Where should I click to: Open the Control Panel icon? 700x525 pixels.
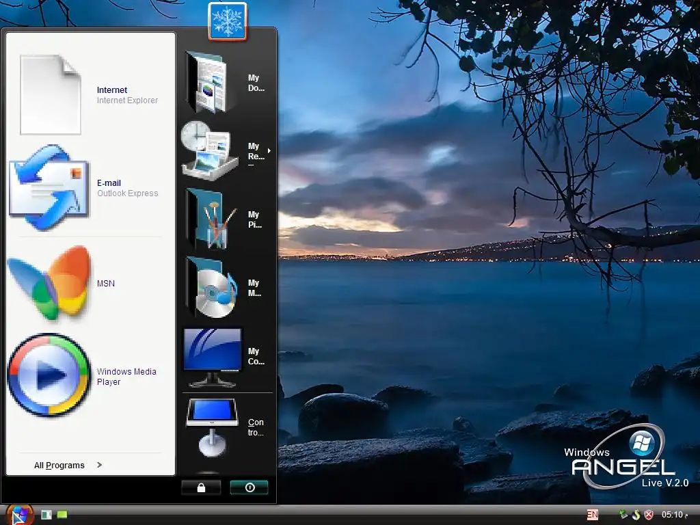tap(212, 428)
